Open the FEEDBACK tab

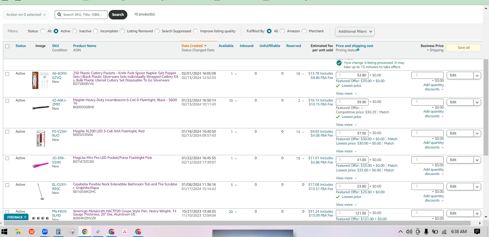tap(15, 217)
